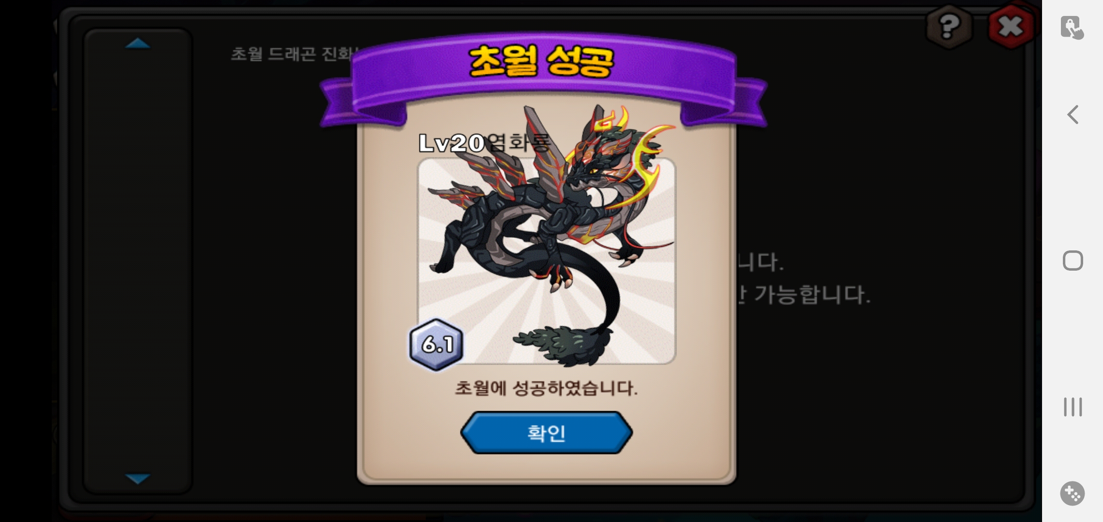1103x522 pixels.
Task: Tap the Android home square icon
Action: [x=1073, y=261]
